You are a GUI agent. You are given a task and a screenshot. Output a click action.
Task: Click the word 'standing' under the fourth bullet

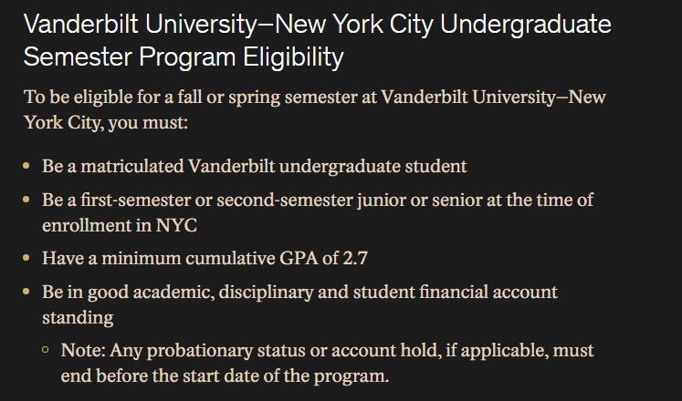coord(78,317)
